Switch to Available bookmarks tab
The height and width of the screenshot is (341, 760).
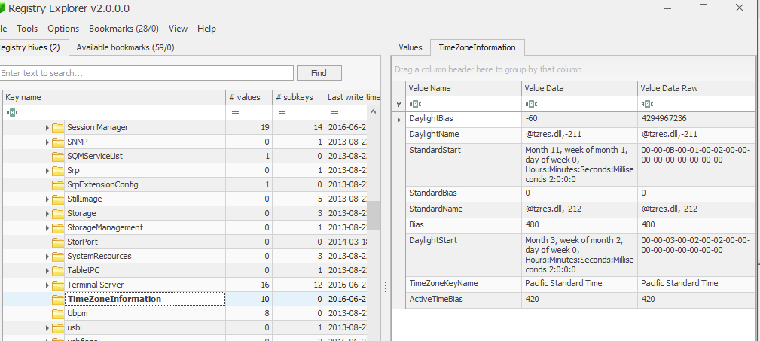point(125,47)
